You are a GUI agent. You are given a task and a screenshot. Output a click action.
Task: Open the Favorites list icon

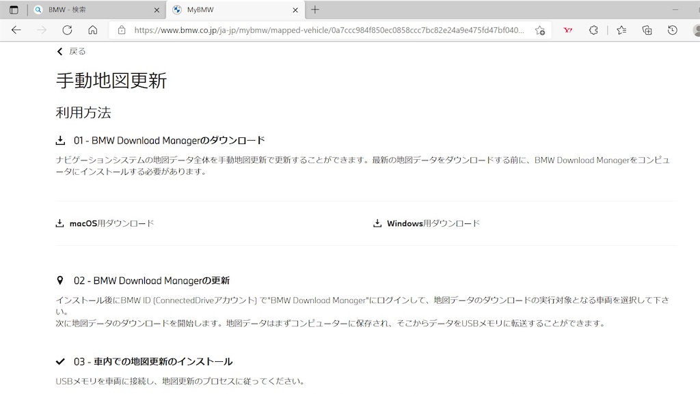(x=621, y=30)
